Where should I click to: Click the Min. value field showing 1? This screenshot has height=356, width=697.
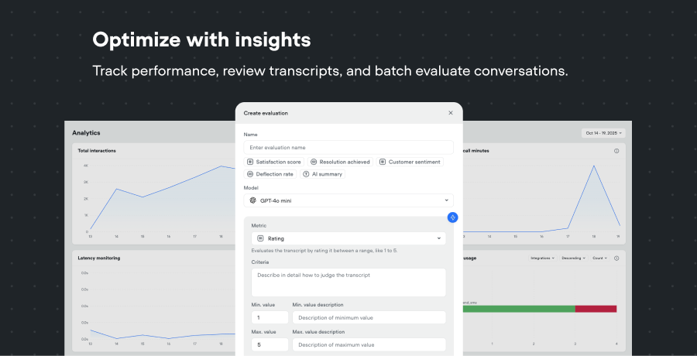(270, 317)
